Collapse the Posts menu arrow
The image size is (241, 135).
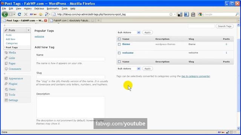pyautogui.click(x=29, y=30)
